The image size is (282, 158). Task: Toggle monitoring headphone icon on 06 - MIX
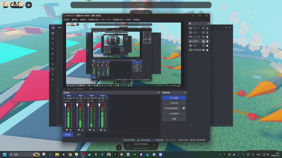coord(104,130)
